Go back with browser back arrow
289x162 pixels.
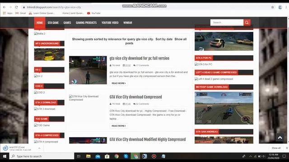click(x=4, y=7)
